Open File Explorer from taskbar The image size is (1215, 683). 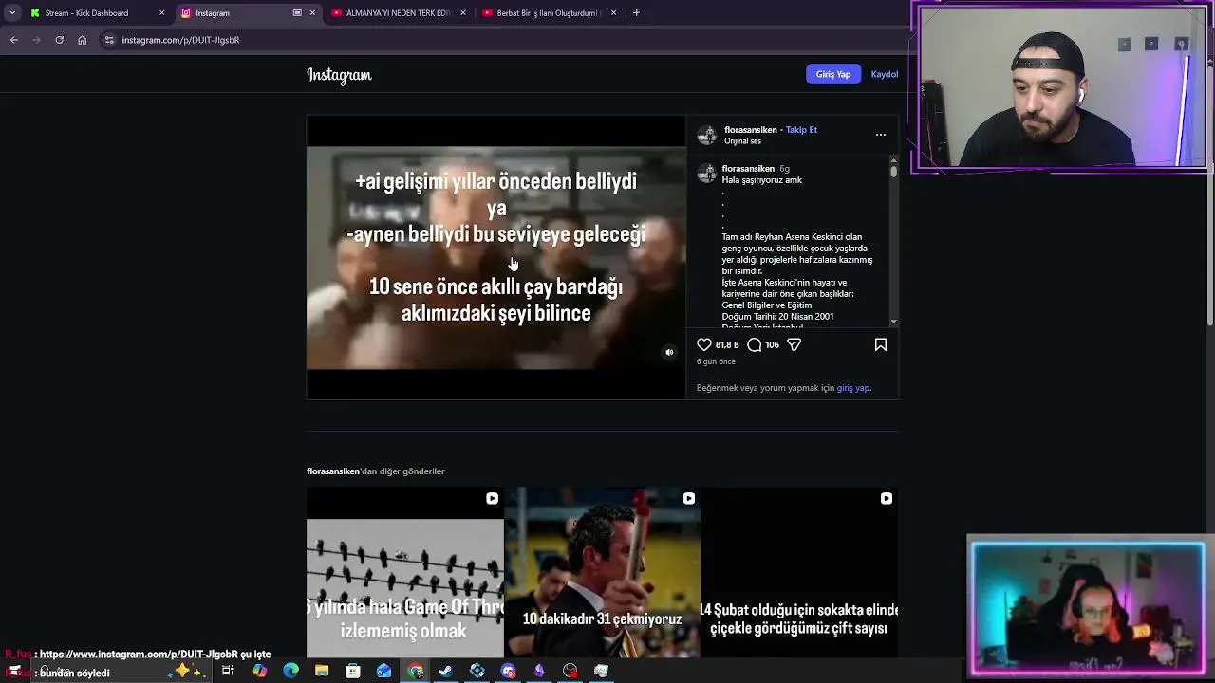(322, 671)
